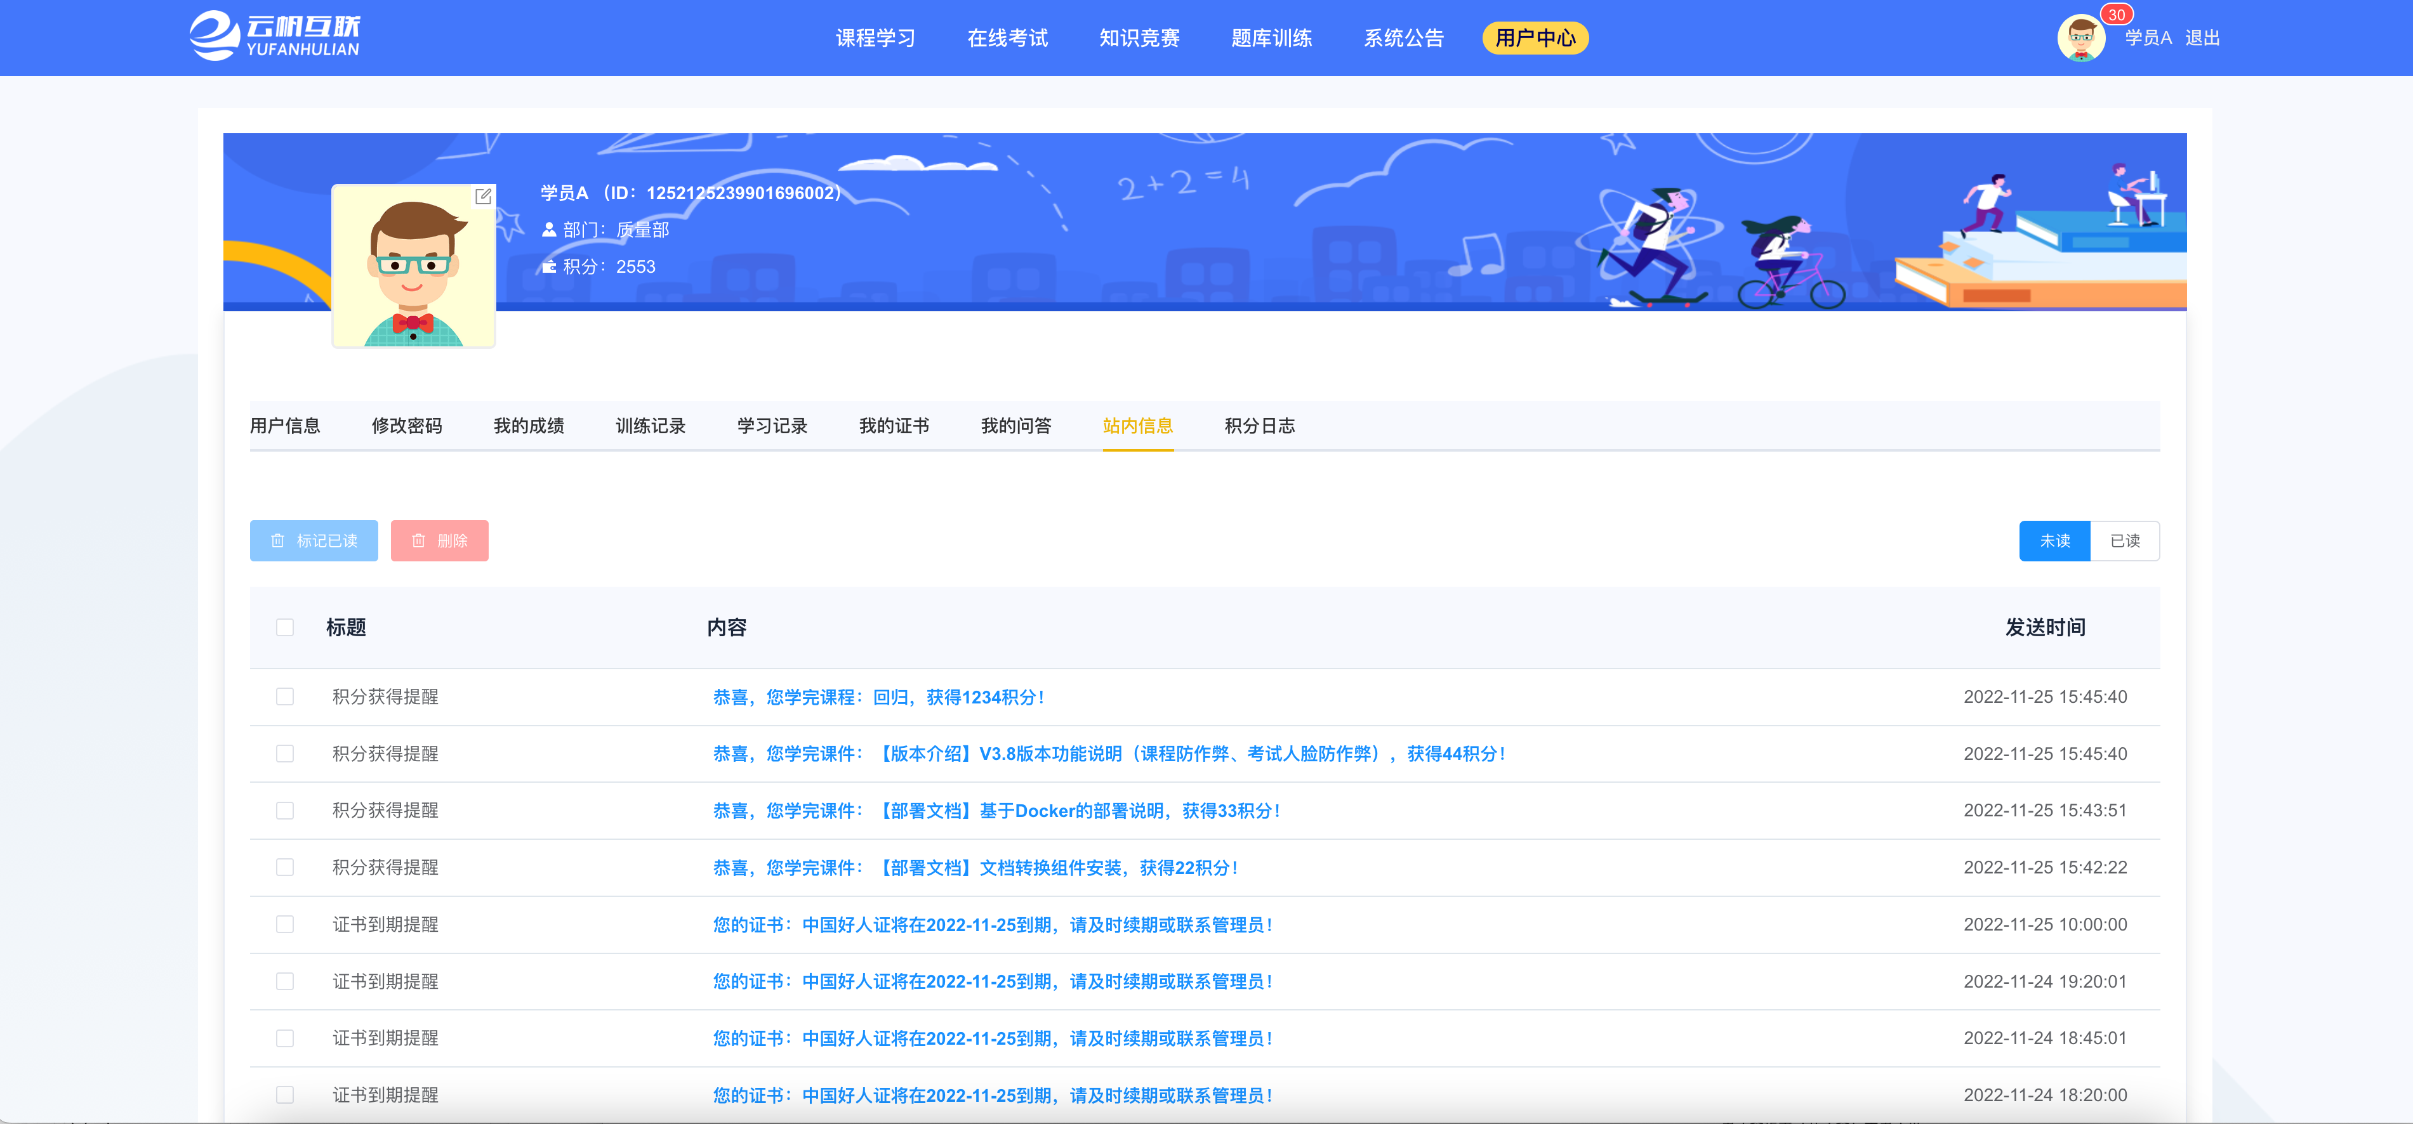Check the certificate reminder sent at 18:45:01
This screenshot has width=2413, height=1124.
[285, 1038]
